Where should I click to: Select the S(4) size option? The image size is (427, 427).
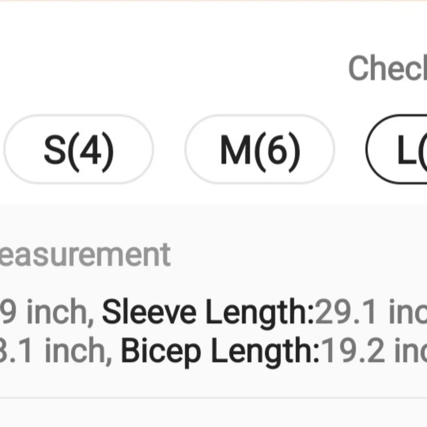(x=79, y=150)
